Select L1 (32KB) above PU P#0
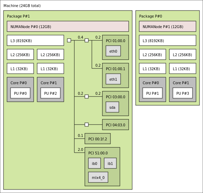The image size is (203, 193). click(20, 68)
